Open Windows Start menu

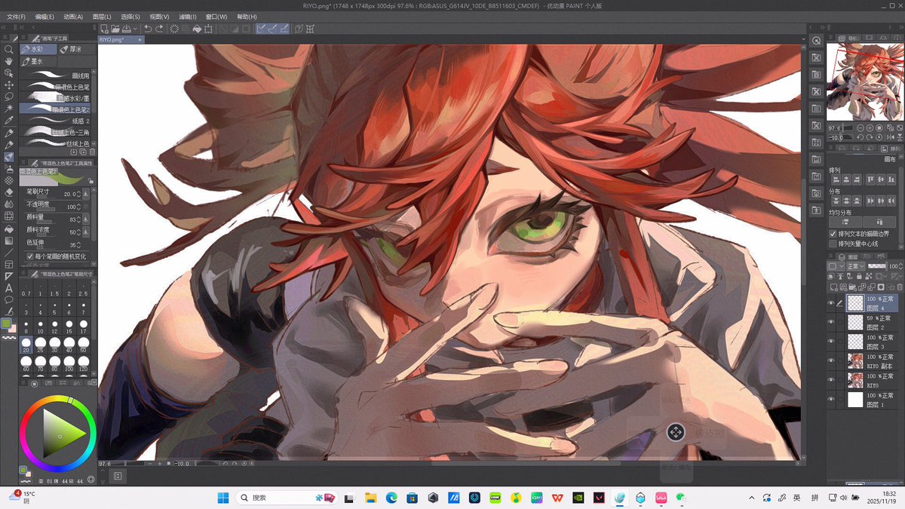(224, 498)
